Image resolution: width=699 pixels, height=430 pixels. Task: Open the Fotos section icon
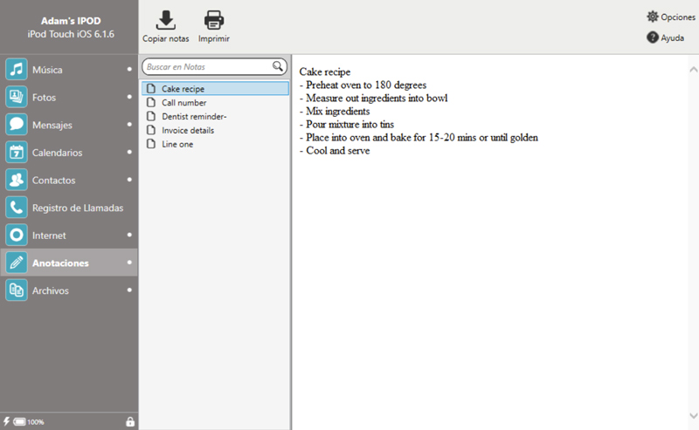tap(17, 97)
